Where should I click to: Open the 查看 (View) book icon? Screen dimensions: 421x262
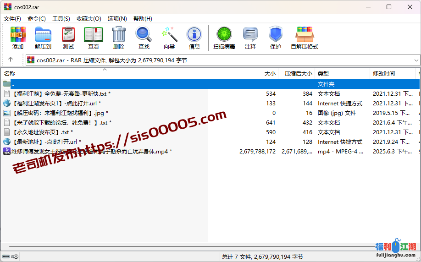pyautogui.click(x=94, y=34)
